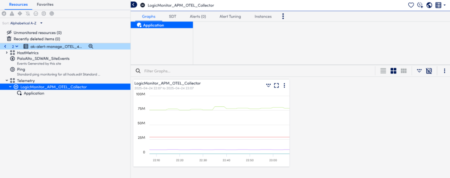Screen dimensions: 450x178
Task: Click the Filter Graphs search icon
Action: pyautogui.click(x=138, y=71)
